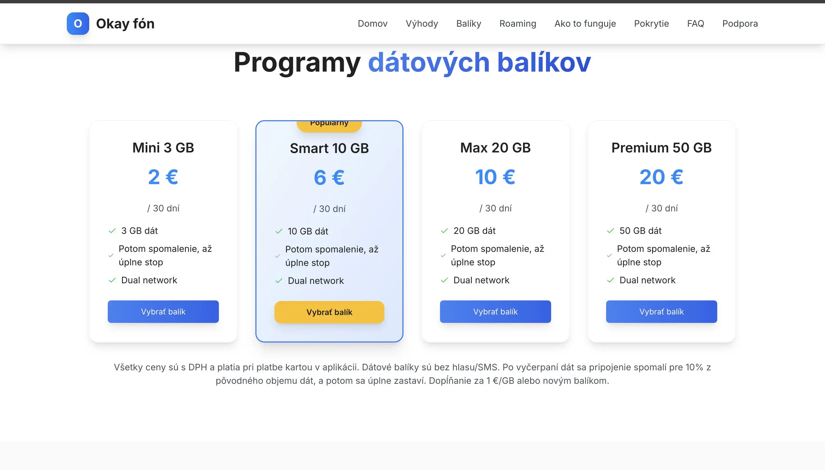The image size is (825, 470).
Task: Click the checkmark beside 10 GB dát
Action: pyautogui.click(x=279, y=231)
